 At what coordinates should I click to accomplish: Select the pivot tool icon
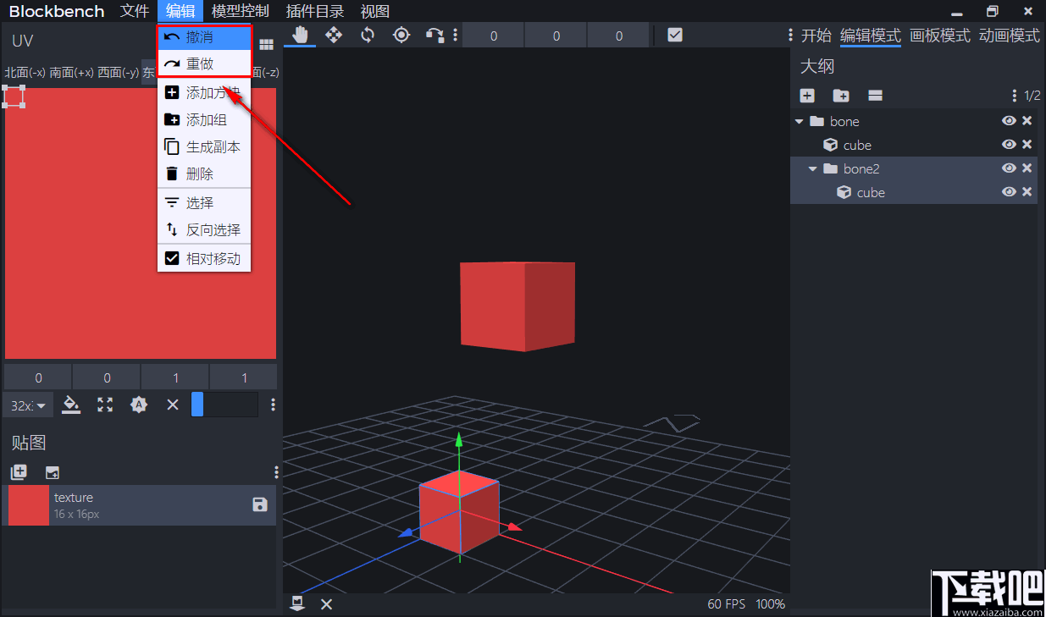point(401,35)
